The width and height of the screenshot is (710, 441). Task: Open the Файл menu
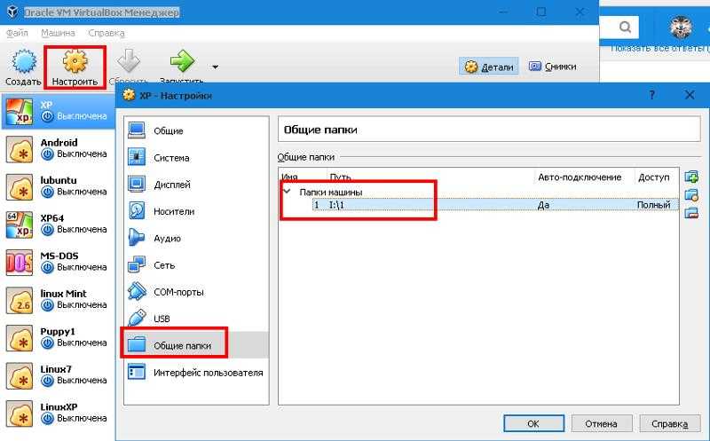[x=17, y=33]
